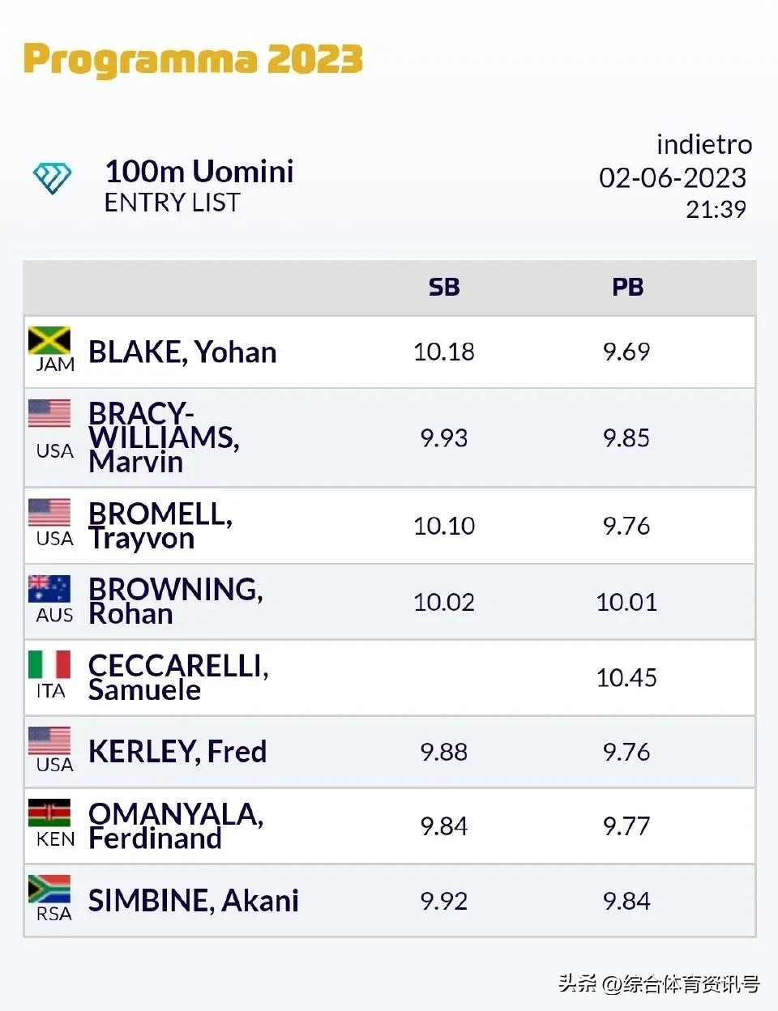Click Ceccarelli's 10.45 personal best

pos(626,678)
